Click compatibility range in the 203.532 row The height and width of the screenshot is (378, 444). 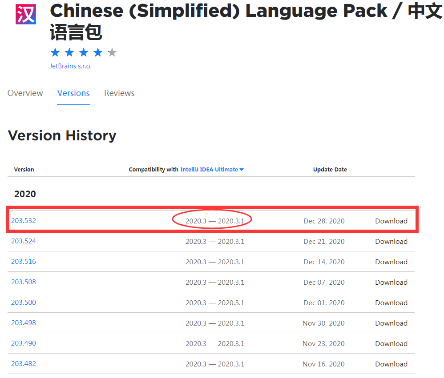coord(215,221)
